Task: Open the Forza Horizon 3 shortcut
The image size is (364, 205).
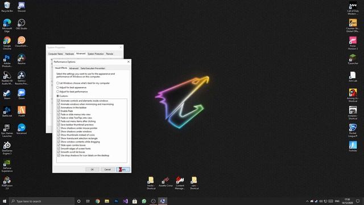Action: coord(353,43)
